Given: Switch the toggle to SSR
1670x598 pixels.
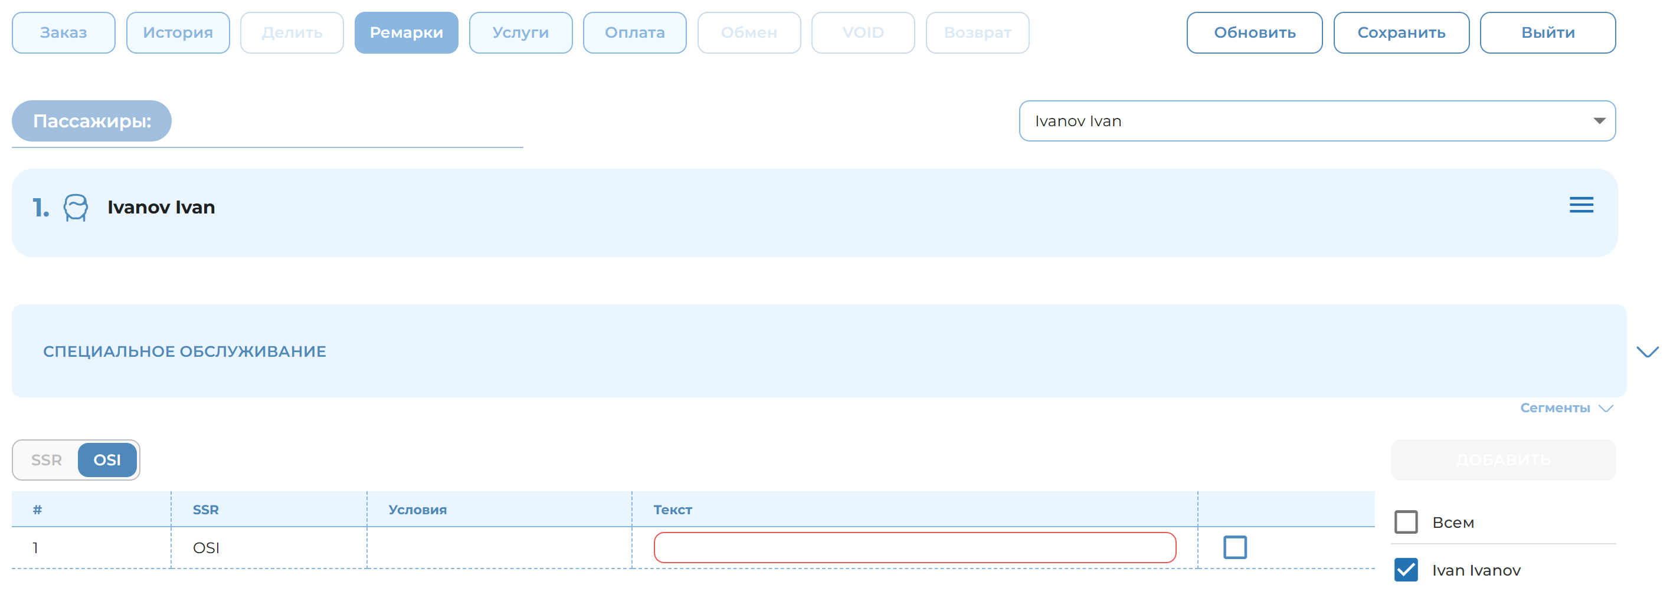Looking at the screenshot, I should tap(47, 460).
